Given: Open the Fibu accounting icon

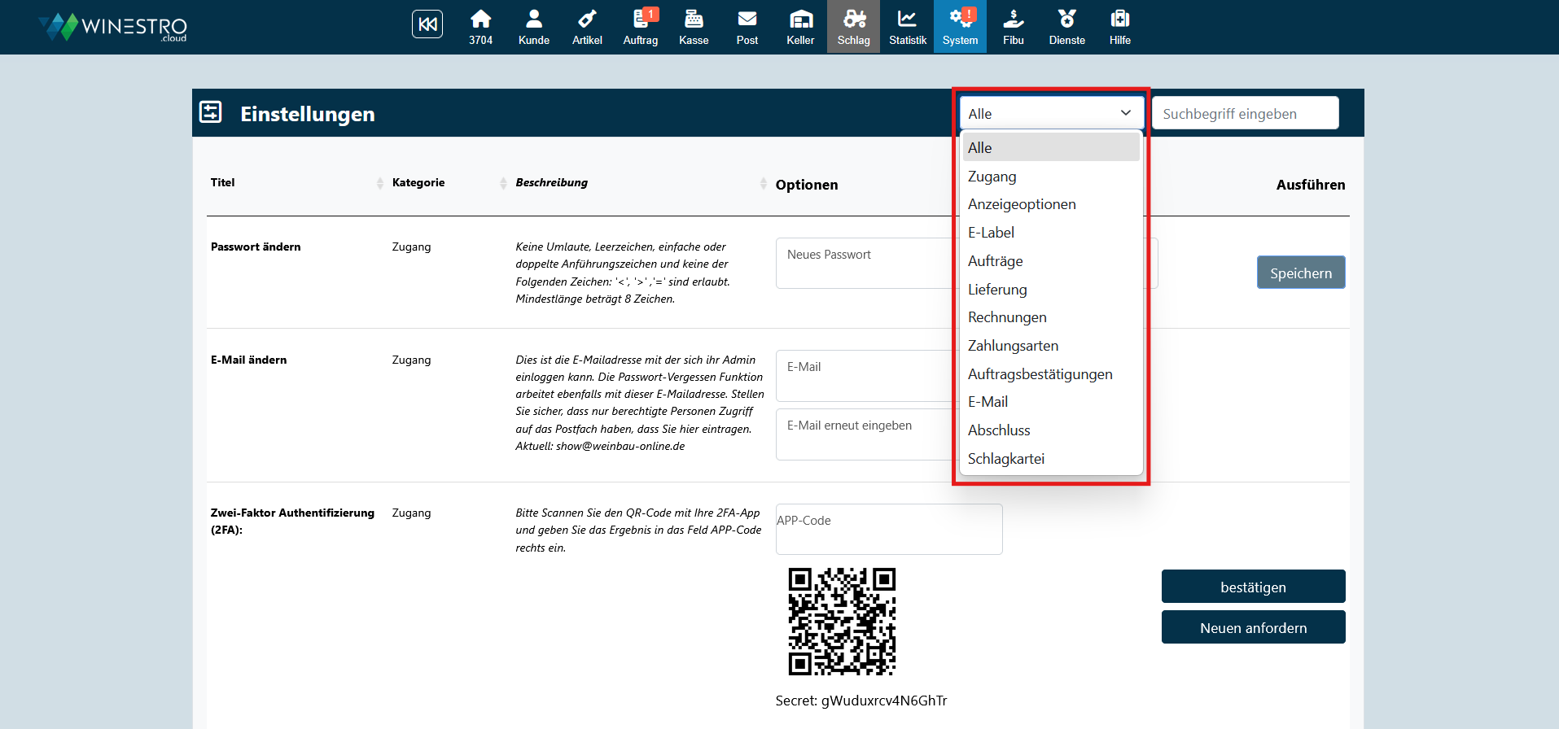Looking at the screenshot, I should 1013,27.
